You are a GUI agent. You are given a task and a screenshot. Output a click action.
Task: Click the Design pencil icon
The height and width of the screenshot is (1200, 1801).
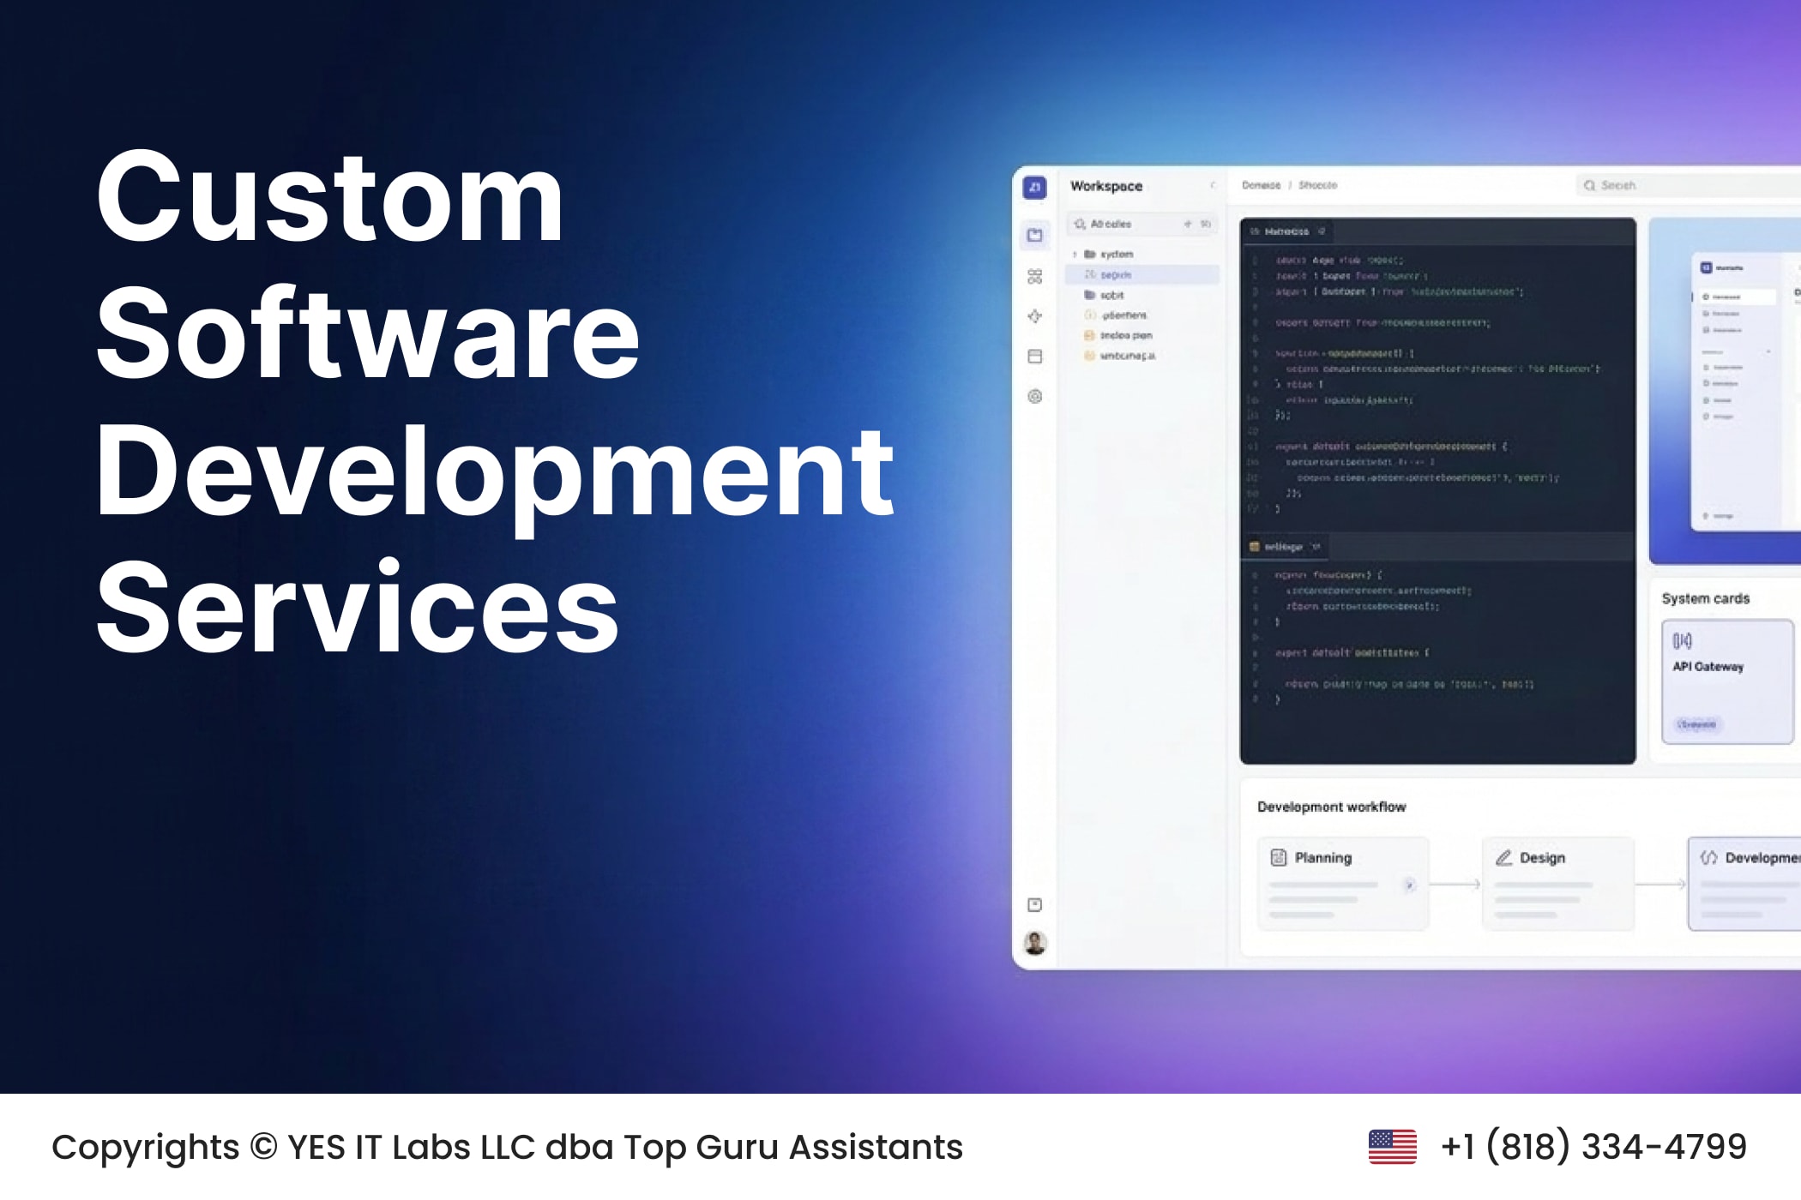1503,857
